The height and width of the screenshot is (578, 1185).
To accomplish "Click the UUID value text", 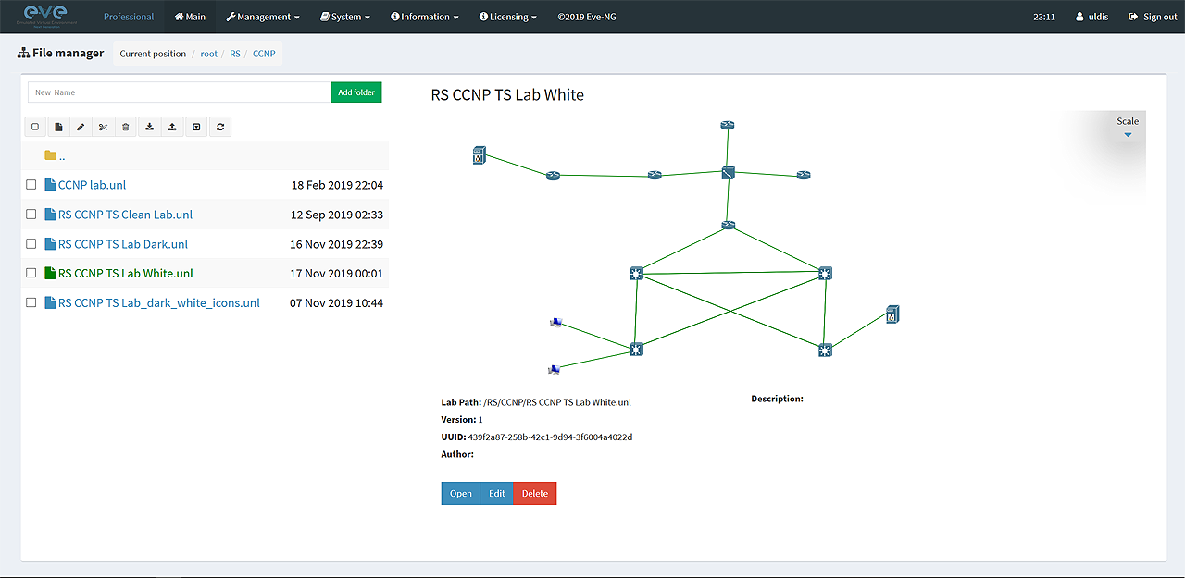I will coord(550,437).
